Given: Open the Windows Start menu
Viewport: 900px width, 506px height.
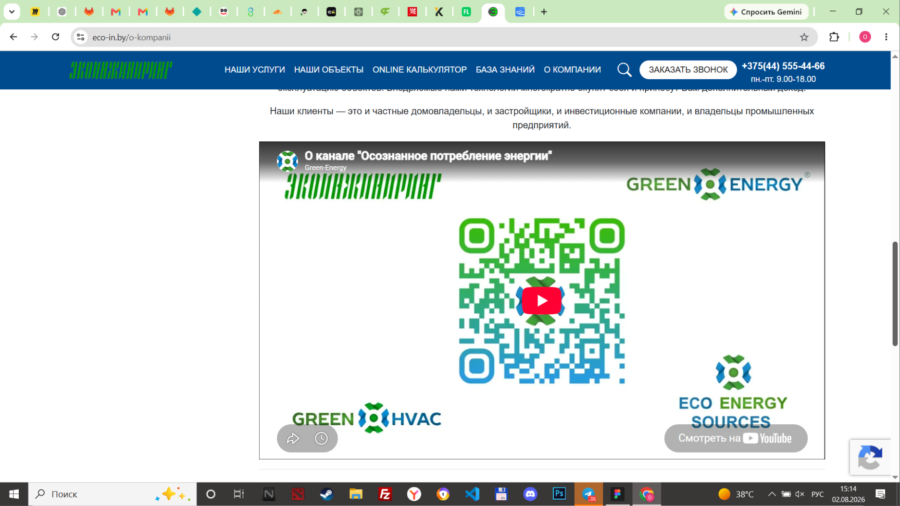Looking at the screenshot, I should pos(14,494).
